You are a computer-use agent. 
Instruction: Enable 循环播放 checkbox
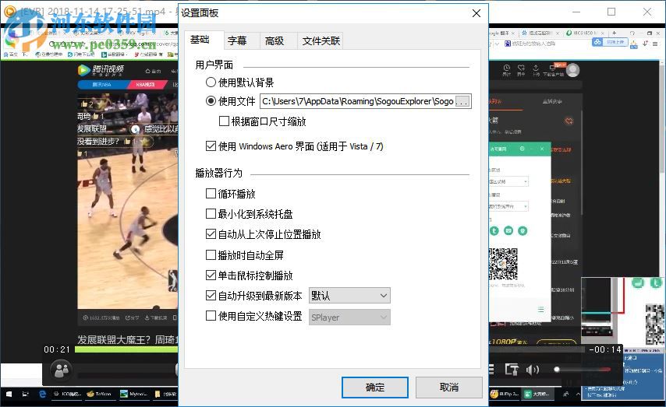(211, 194)
